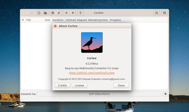Click the Progress column header
This screenshot has width=189, height=112.
click(x=115, y=20)
